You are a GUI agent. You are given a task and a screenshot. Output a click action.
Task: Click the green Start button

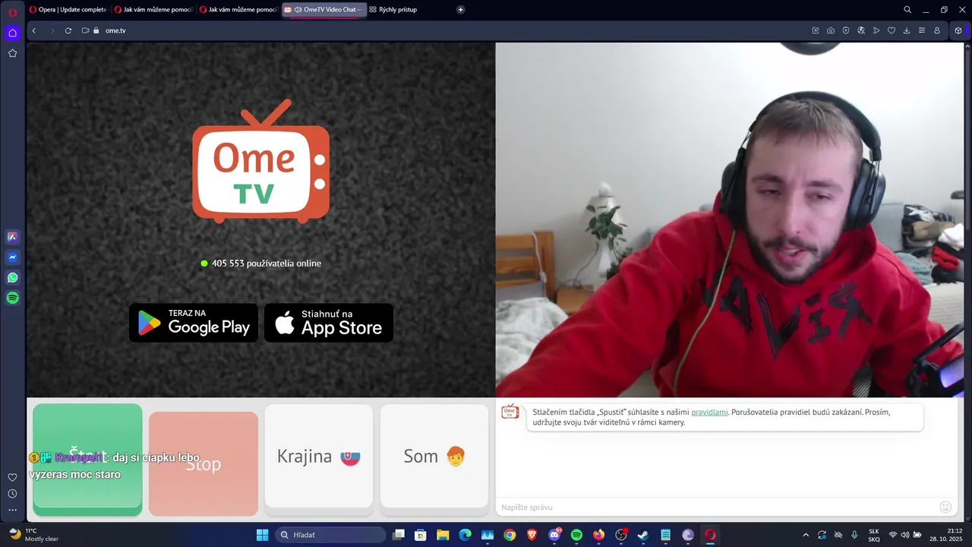[x=87, y=460]
